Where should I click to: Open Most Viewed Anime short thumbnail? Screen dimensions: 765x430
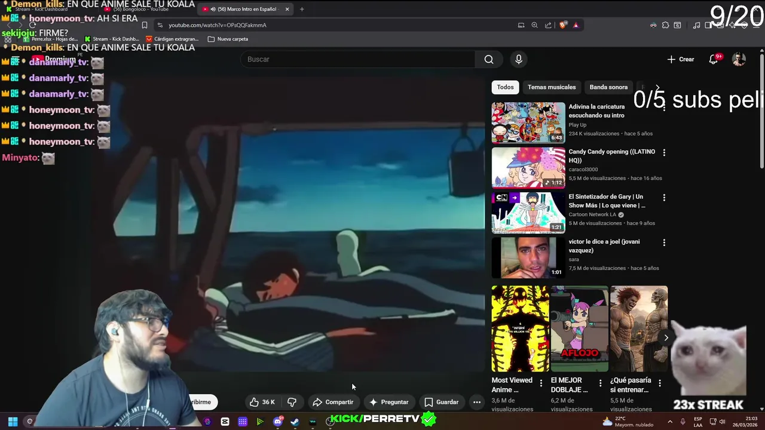[x=520, y=328]
